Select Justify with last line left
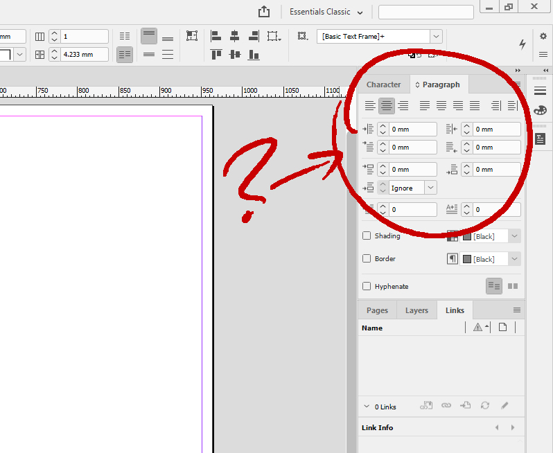The height and width of the screenshot is (453, 553). (425, 105)
